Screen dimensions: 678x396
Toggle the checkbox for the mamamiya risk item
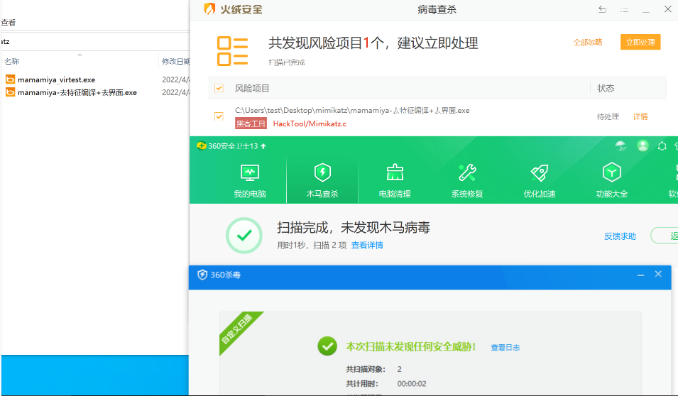click(x=219, y=116)
